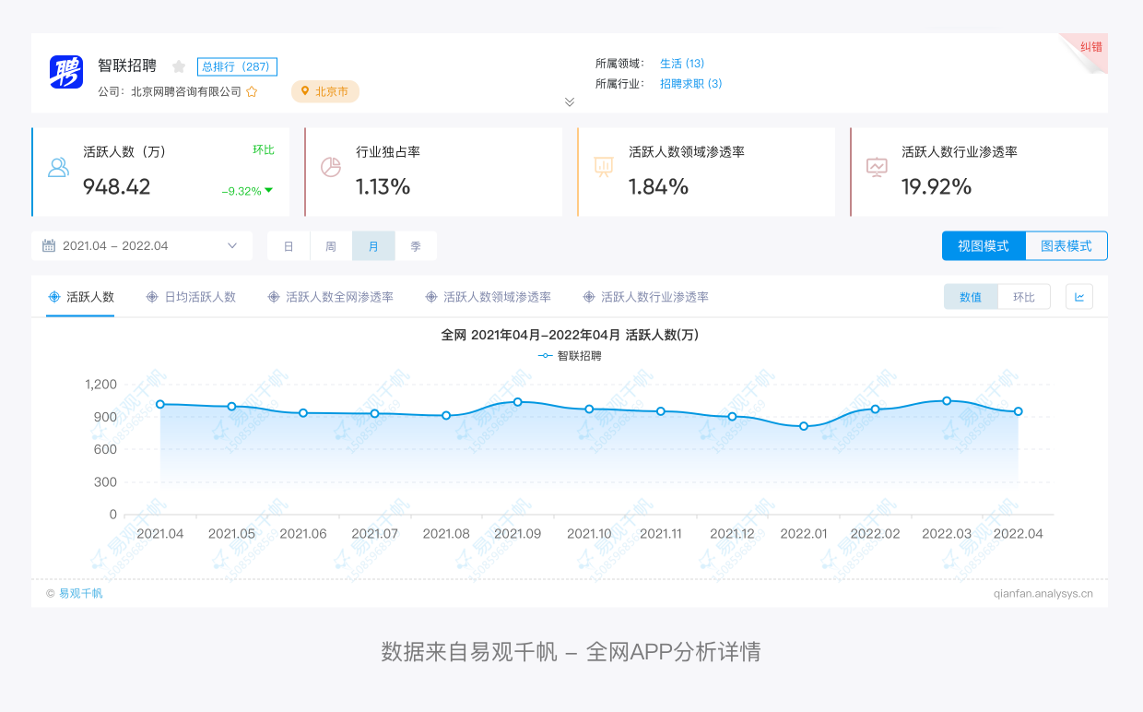This screenshot has height=712, width=1143.
Task: Switch to 图表模式
Action: pos(1066,246)
